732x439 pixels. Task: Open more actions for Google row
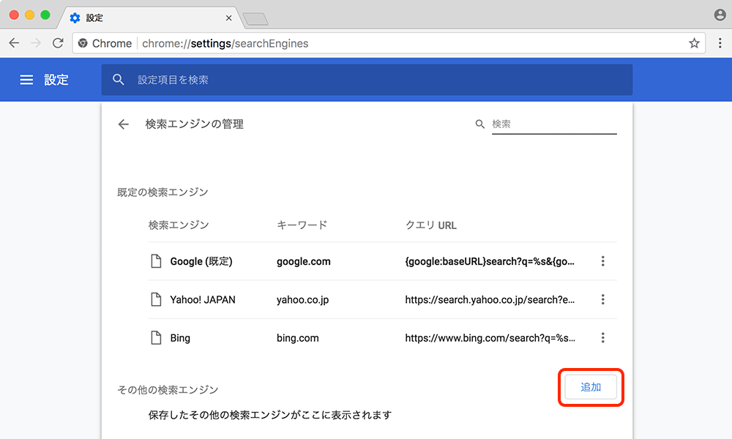(602, 261)
